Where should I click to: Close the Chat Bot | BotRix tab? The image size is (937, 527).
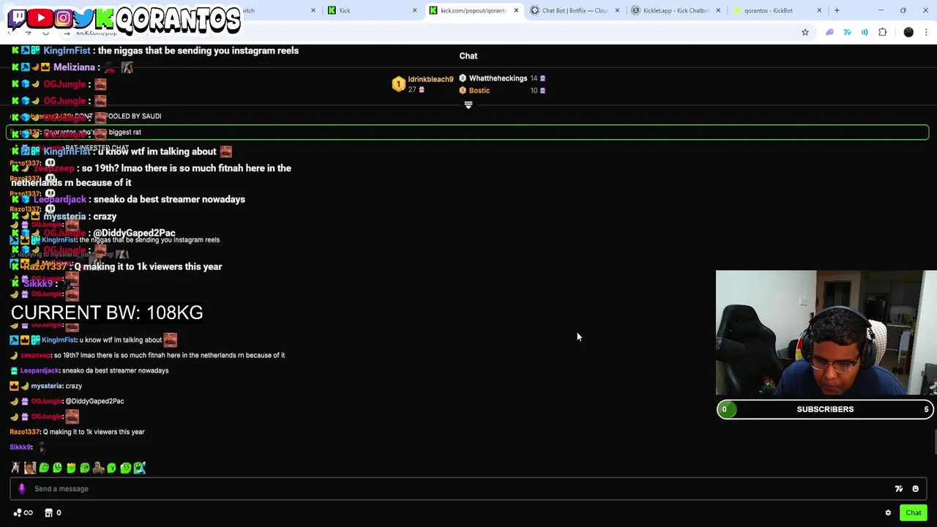click(617, 10)
